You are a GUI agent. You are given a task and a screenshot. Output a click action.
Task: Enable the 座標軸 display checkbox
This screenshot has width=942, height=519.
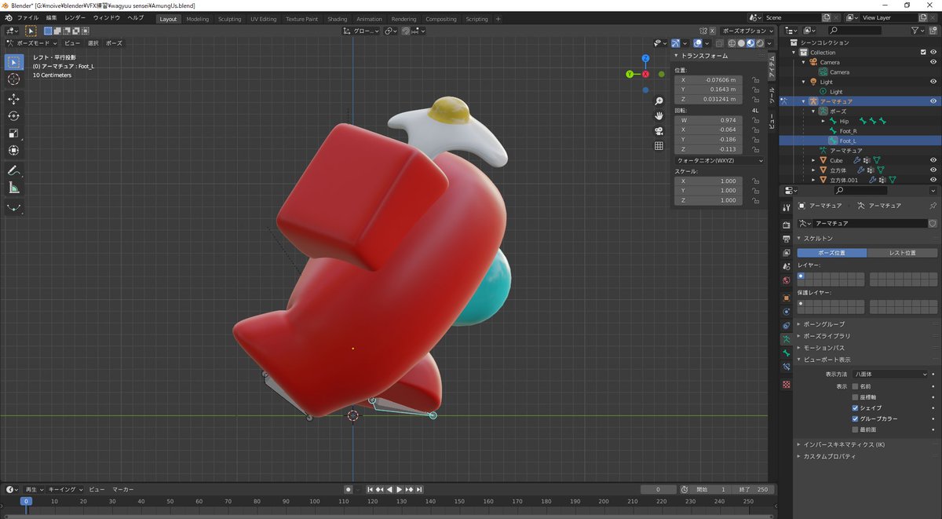point(855,397)
